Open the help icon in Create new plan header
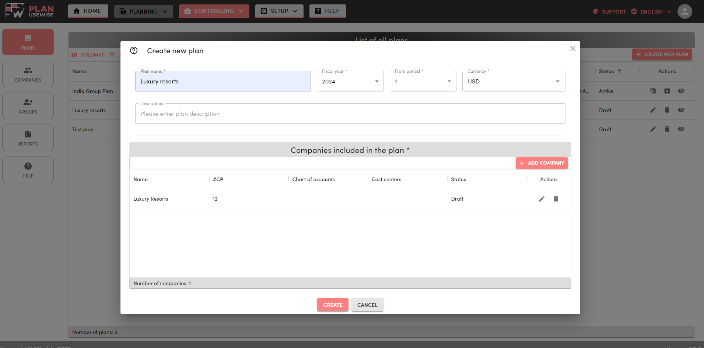 (x=134, y=50)
